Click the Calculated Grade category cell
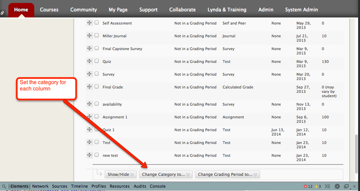Image resolution: width=360 pixels, height=191 pixels. 238,87
